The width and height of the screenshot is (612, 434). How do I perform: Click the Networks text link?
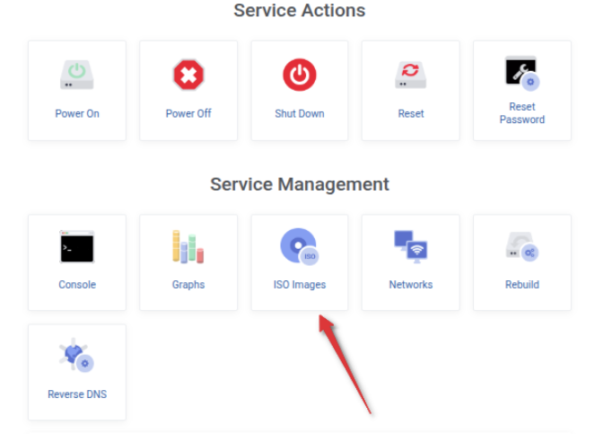point(411,285)
